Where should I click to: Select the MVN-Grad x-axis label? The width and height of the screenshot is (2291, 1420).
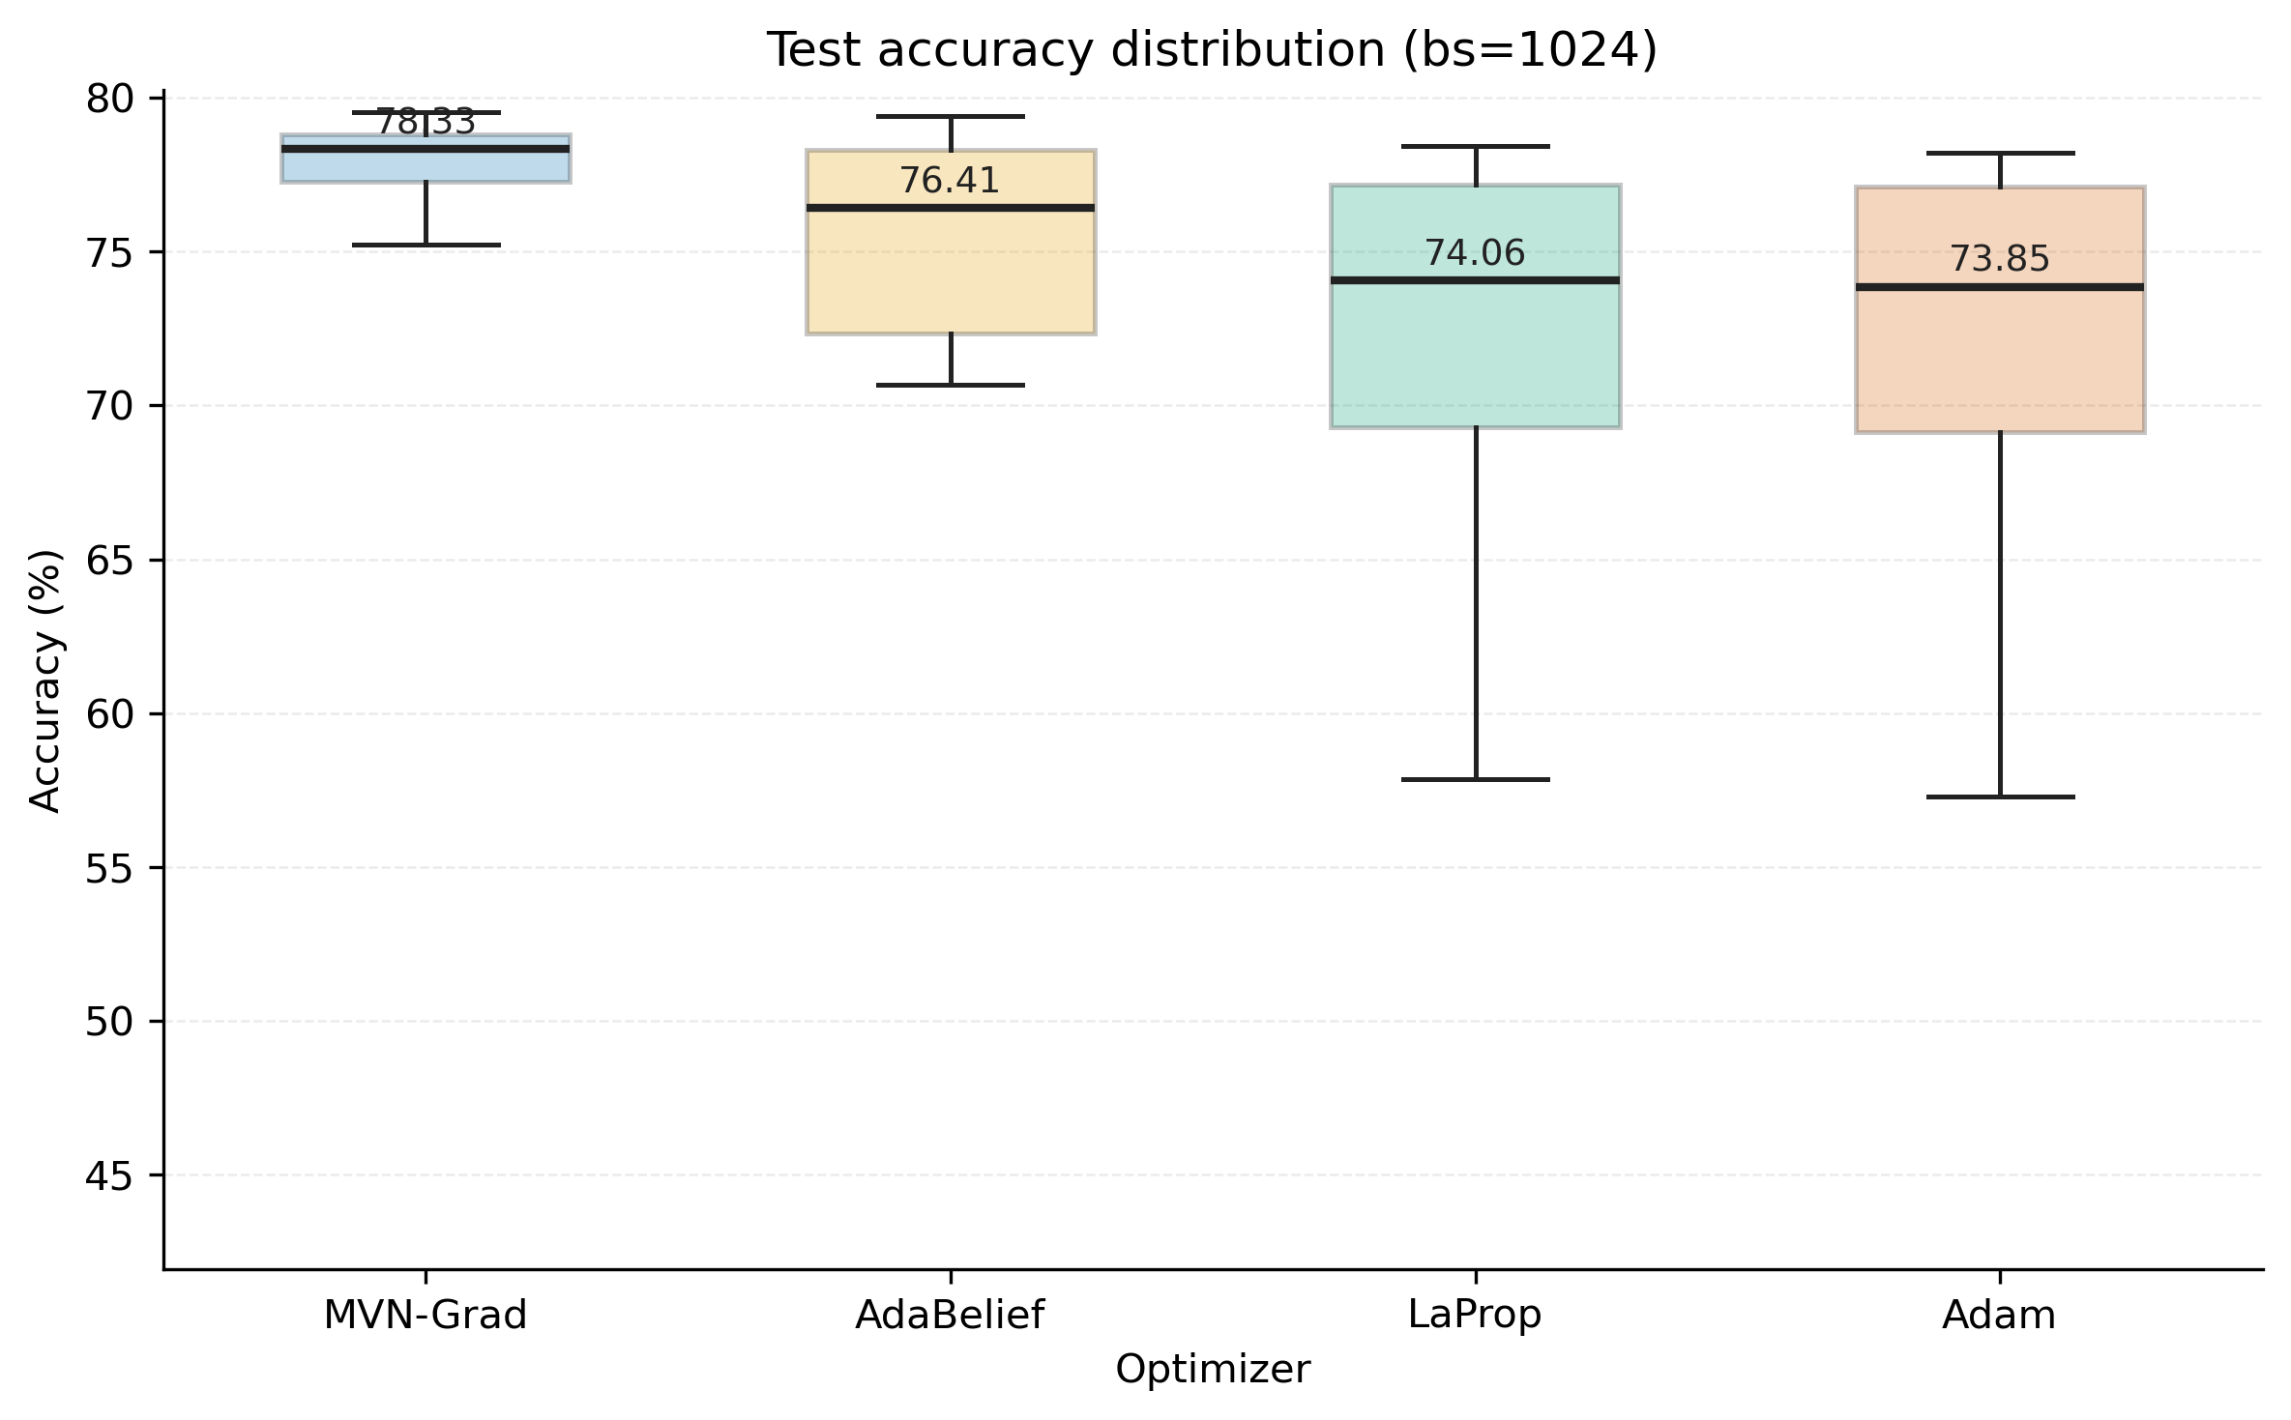426,1316
